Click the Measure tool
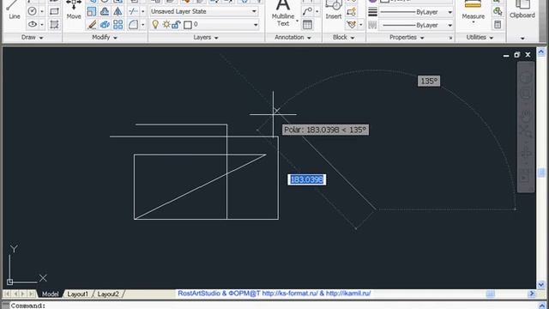The height and width of the screenshot is (309, 549). [x=473, y=10]
